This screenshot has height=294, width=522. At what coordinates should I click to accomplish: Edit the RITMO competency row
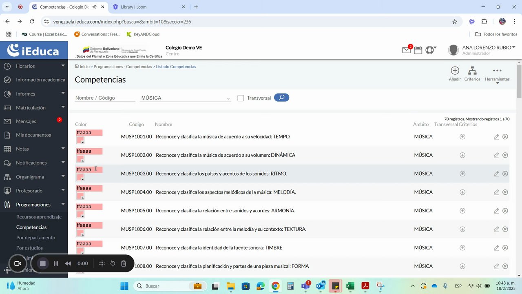(x=496, y=174)
